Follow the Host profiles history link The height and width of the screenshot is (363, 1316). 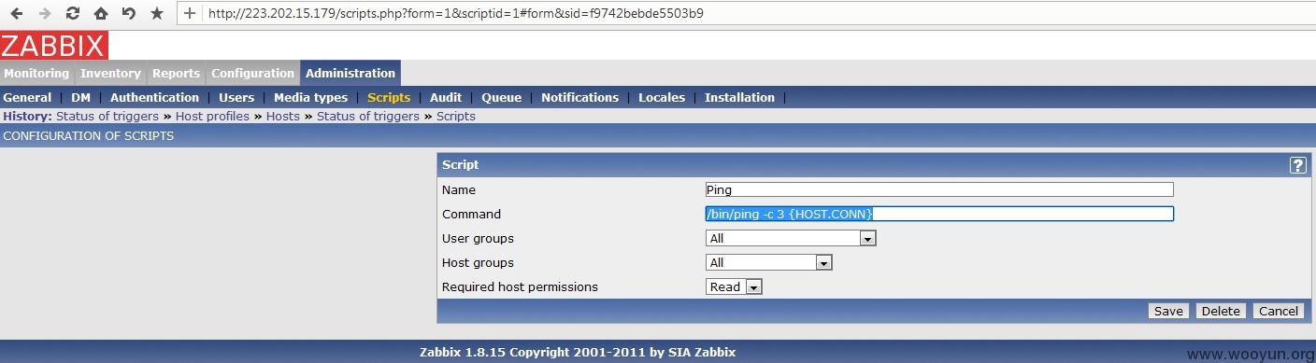click(x=212, y=117)
